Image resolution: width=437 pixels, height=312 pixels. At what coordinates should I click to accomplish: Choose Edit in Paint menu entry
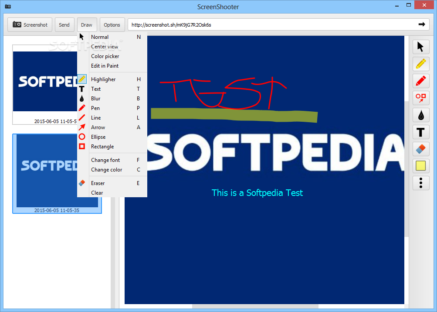[112, 66]
